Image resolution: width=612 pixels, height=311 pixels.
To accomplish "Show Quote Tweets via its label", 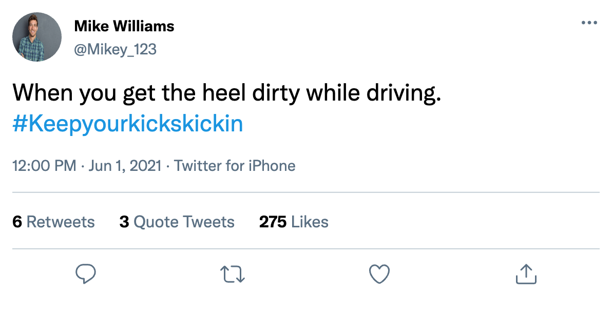I will [x=184, y=222].
